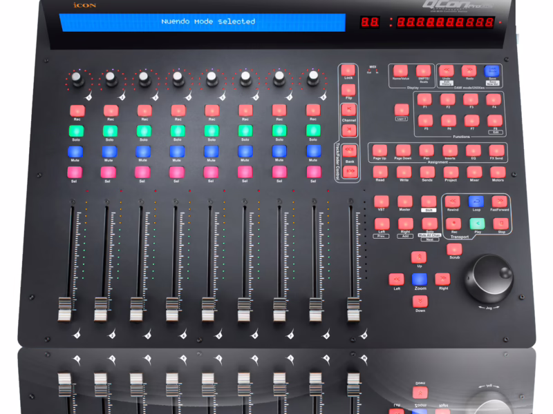Image resolution: width=553 pixels, height=414 pixels.
Task: Click the blue Zoom button
Action: click(420, 279)
